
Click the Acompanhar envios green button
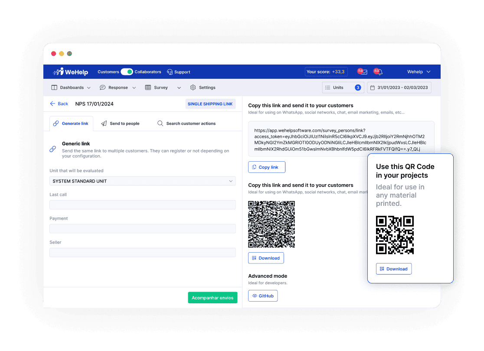point(213,297)
